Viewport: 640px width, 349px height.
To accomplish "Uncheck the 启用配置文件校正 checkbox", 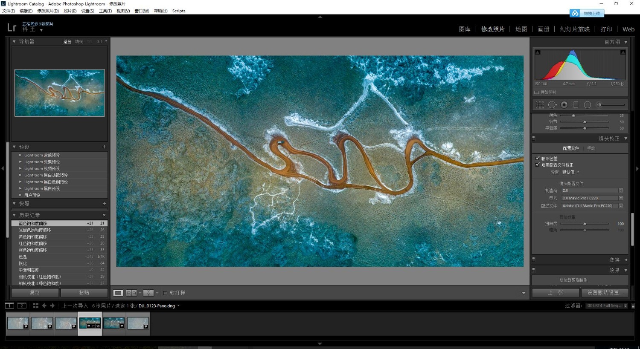I will pos(538,165).
